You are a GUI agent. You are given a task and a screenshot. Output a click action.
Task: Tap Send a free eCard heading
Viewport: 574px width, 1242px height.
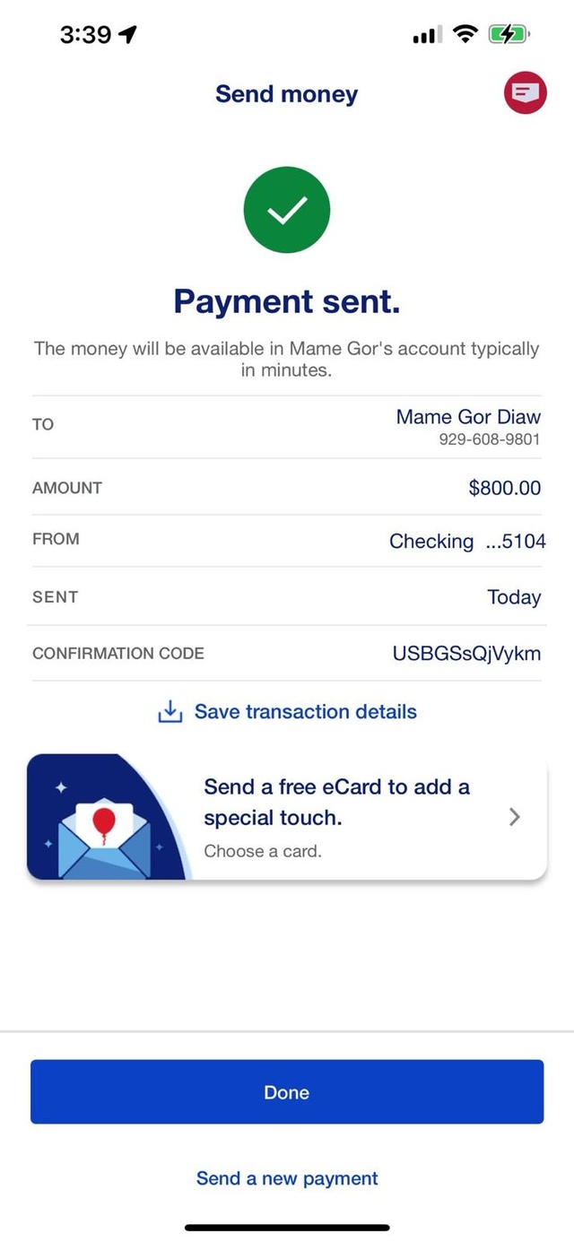(x=337, y=802)
